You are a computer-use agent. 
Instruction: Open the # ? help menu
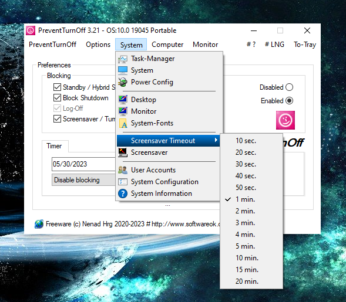[x=251, y=45]
